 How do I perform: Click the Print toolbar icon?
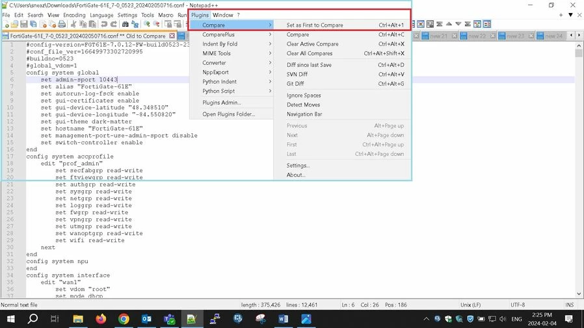pos(62,25)
